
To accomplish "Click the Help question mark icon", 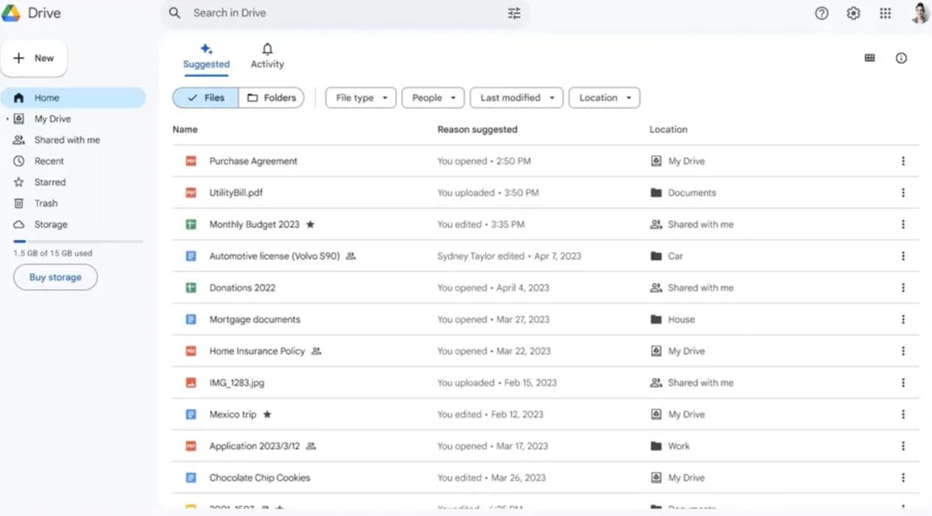I will click(x=821, y=13).
